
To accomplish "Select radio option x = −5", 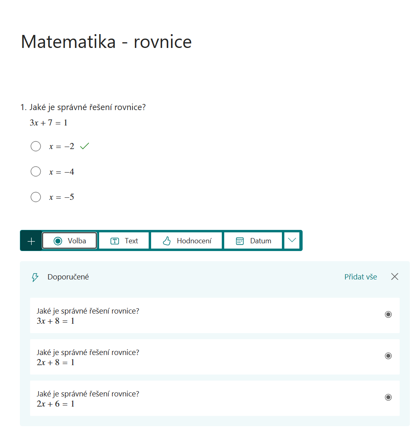I will coord(36,197).
